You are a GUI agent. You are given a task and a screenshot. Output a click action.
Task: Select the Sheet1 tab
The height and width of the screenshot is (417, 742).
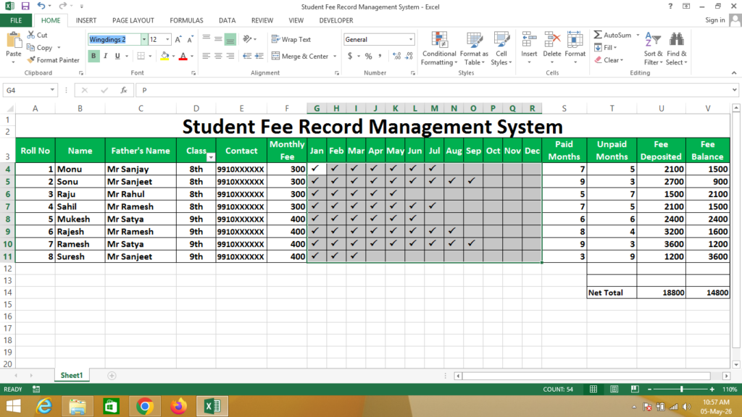click(x=72, y=376)
